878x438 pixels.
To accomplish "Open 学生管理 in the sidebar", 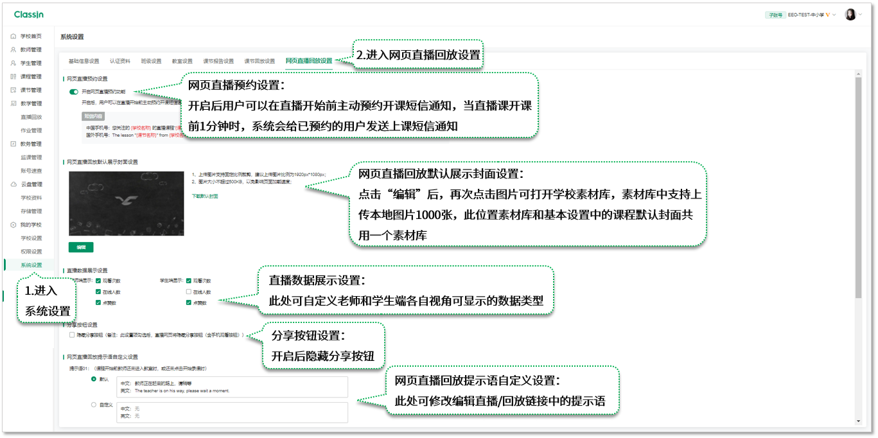I will (31, 63).
